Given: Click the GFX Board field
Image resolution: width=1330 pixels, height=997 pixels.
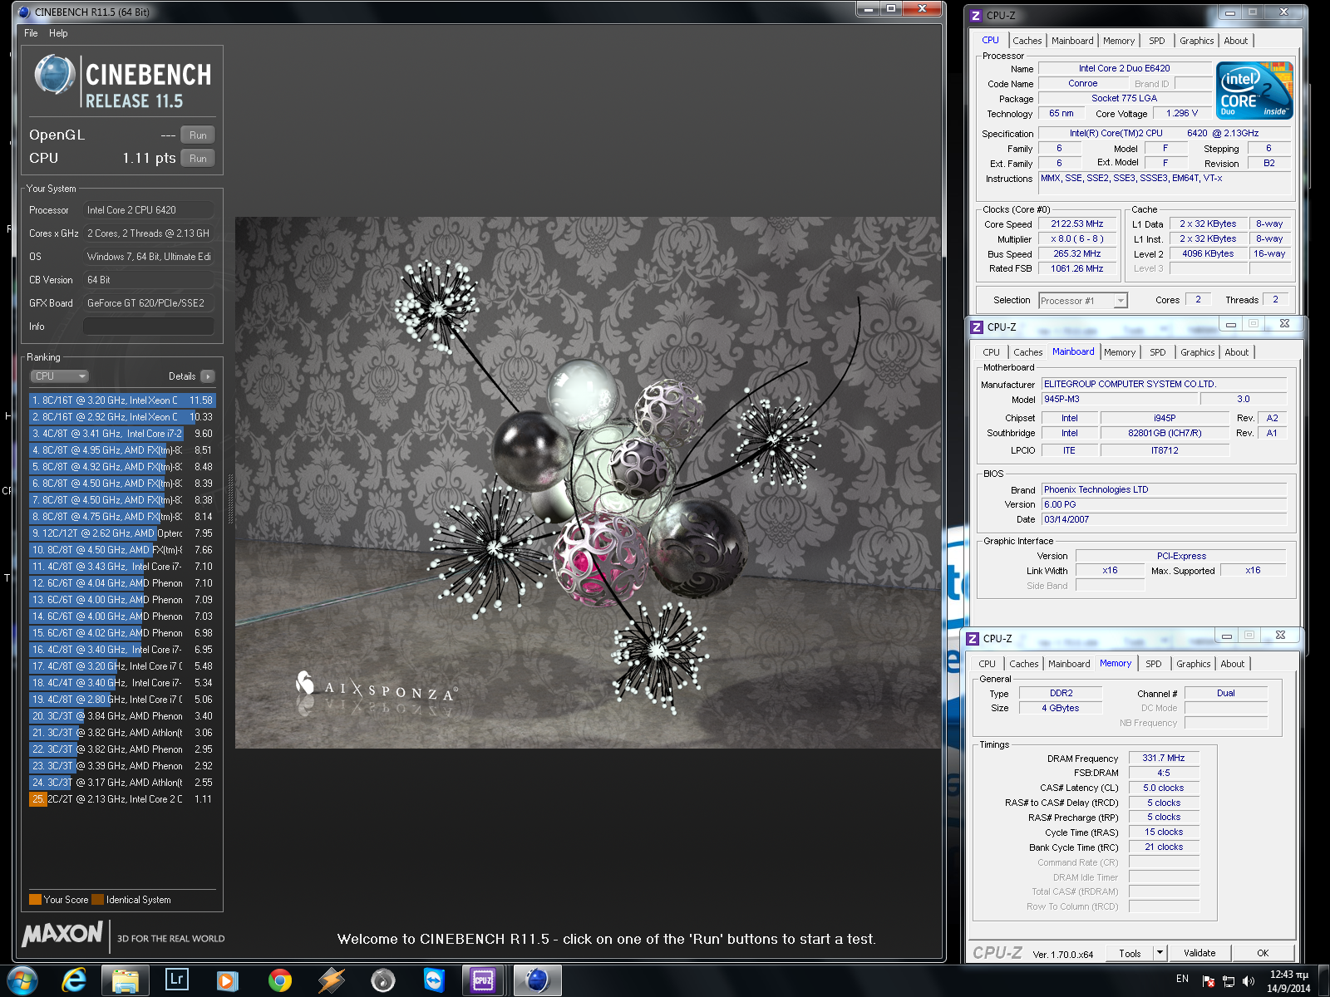Looking at the screenshot, I should tap(149, 303).
